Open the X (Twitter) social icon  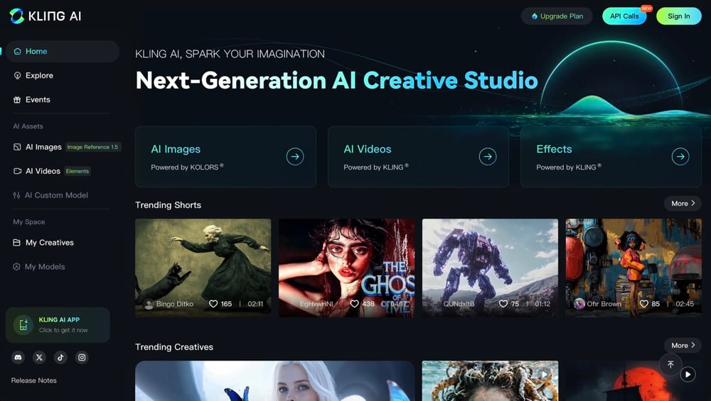[39, 358]
